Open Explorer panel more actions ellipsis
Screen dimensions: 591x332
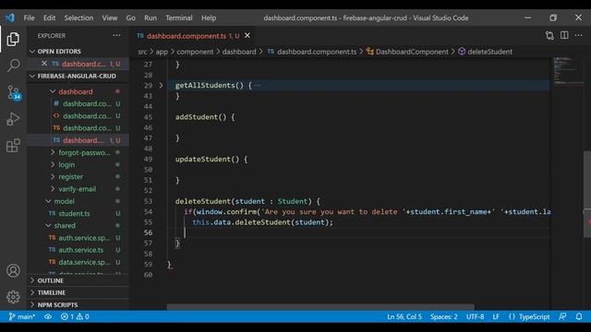click(116, 35)
